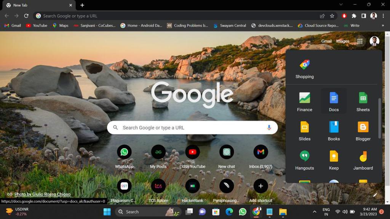
Task: Close the Google apps grid launcher
Action: (x=360, y=41)
